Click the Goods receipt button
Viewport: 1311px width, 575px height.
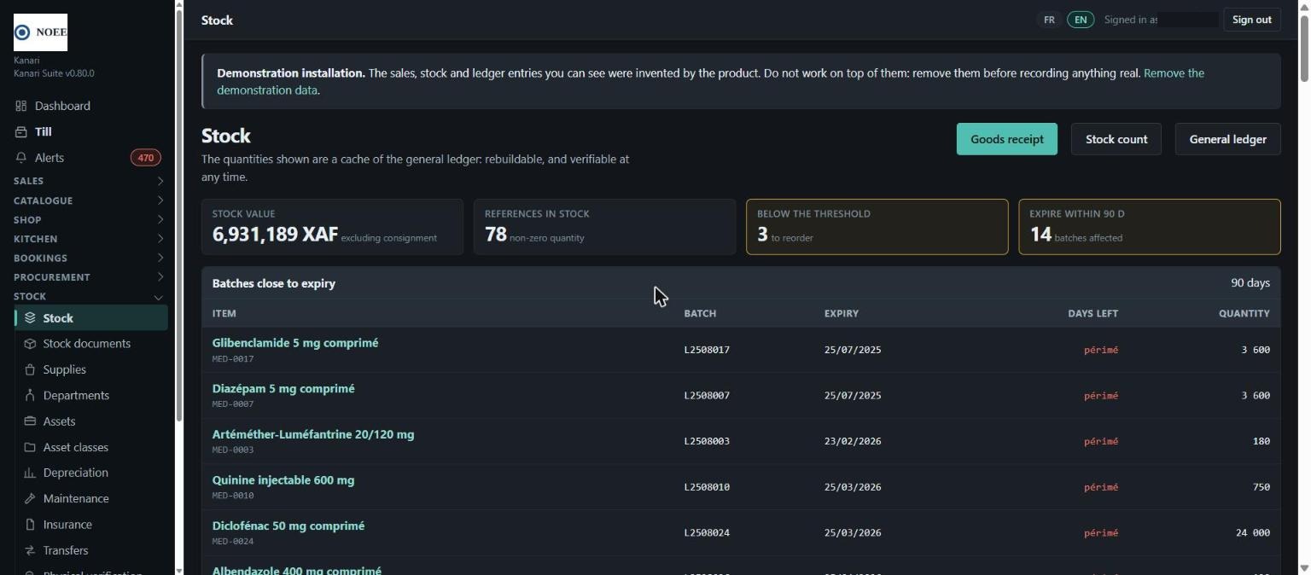(1007, 139)
